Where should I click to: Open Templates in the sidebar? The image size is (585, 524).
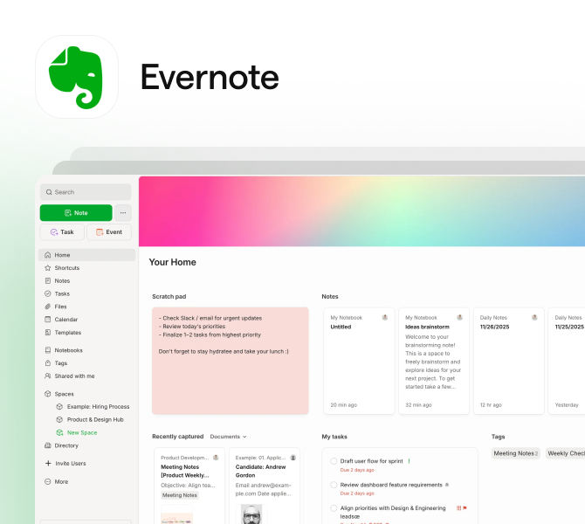(x=87, y=333)
